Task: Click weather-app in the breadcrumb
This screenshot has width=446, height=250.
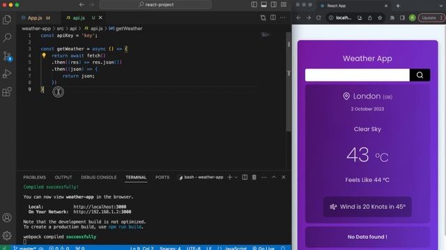Action: (36, 28)
